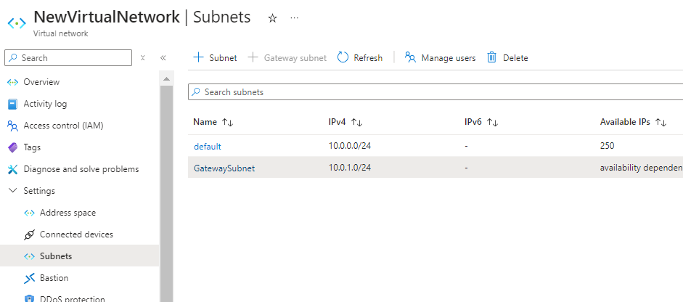The image size is (683, 302).
Task: Clear the sidebar search with the X icon
Action: [142, 58]
